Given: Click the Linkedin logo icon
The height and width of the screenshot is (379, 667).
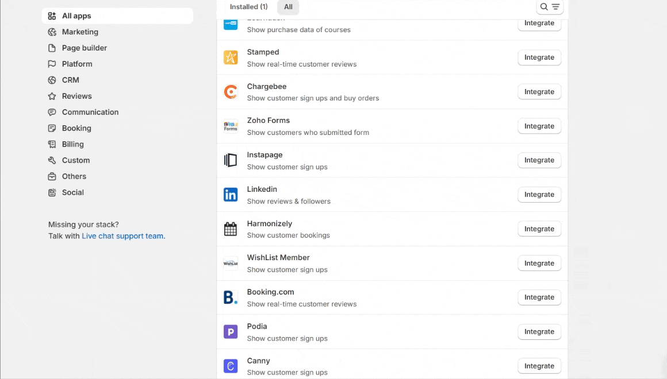Looking at the screenshot, I should coord(231,195).
